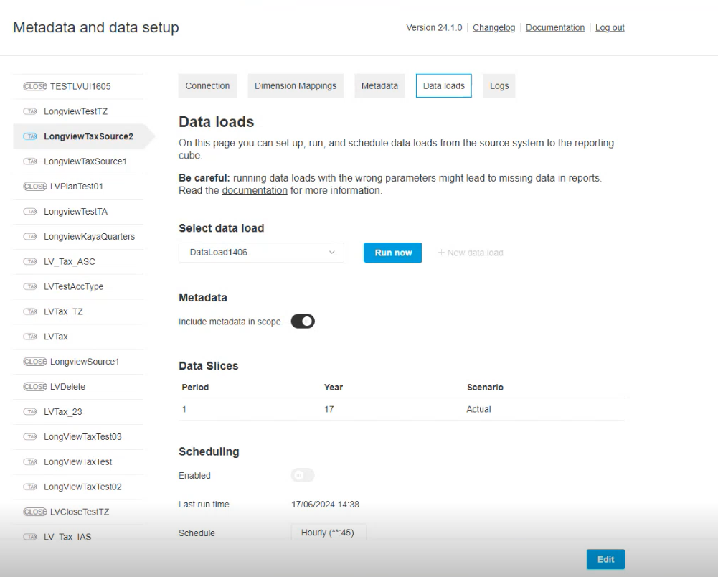The image size is (718, 577).
Task: Click TAX badge icon beside LVTax_23
Action: point(31,412)
